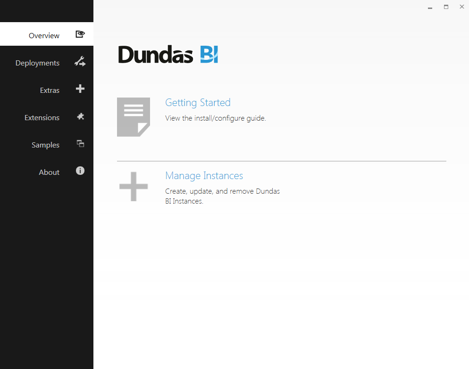Click the Samples windows icon
This screenshot has height=369, width=469.
coord(81,144)
